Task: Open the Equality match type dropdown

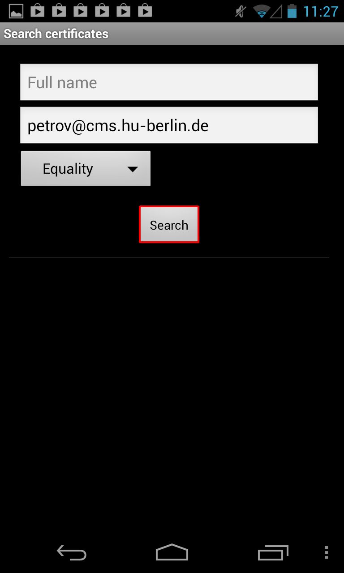Action: coord(86,168)
